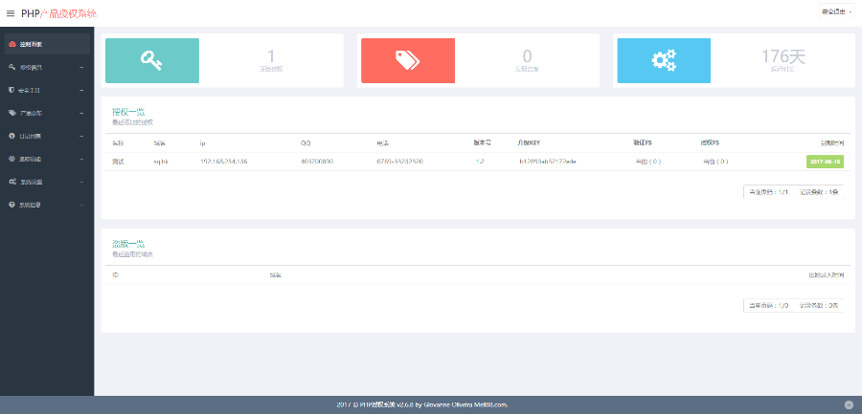Click domain sq.hk in the license table
This screenshot has width=862, height=414.
tap(161, 162)
